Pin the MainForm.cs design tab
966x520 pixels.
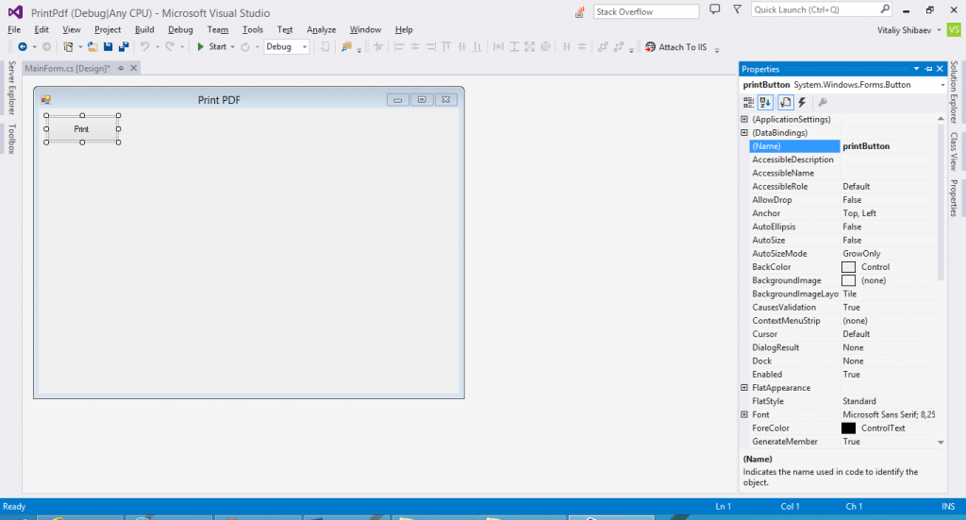coord(121,68)
